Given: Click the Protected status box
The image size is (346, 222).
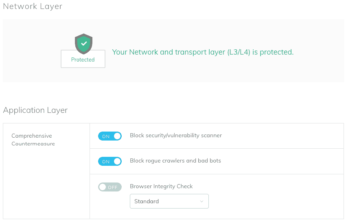Looking at the screenshot, I should tap(83, 59).
